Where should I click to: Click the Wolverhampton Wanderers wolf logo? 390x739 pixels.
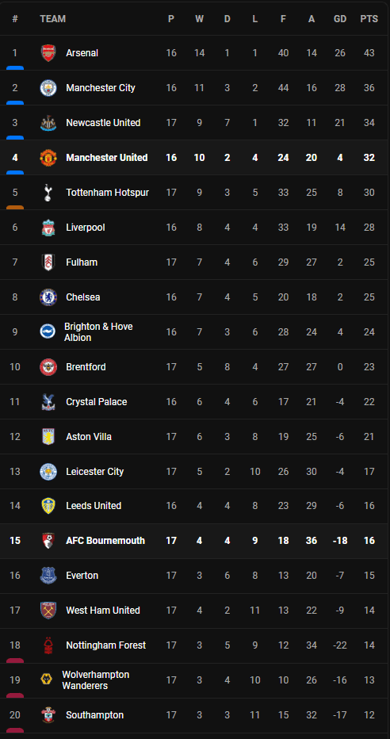coord(47,680)
